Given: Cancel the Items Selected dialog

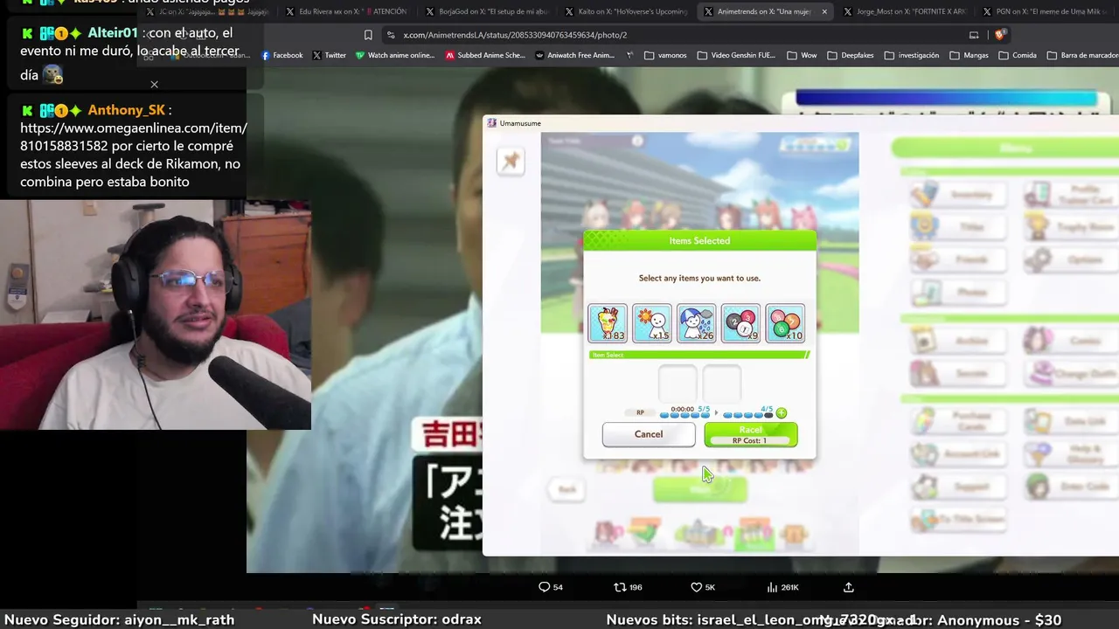Looking at the screenshot, I should click(649, 434).
